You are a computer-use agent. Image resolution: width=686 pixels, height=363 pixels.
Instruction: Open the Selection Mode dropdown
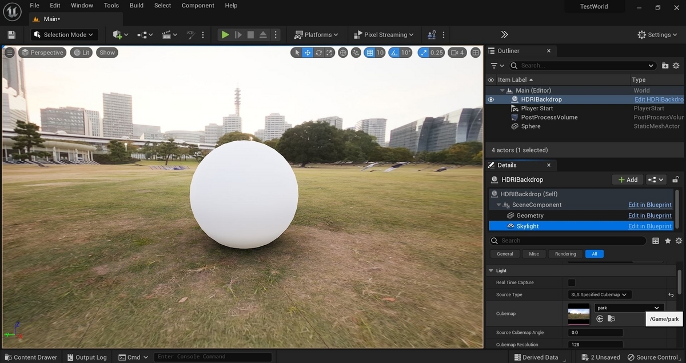tap(65, 35)
